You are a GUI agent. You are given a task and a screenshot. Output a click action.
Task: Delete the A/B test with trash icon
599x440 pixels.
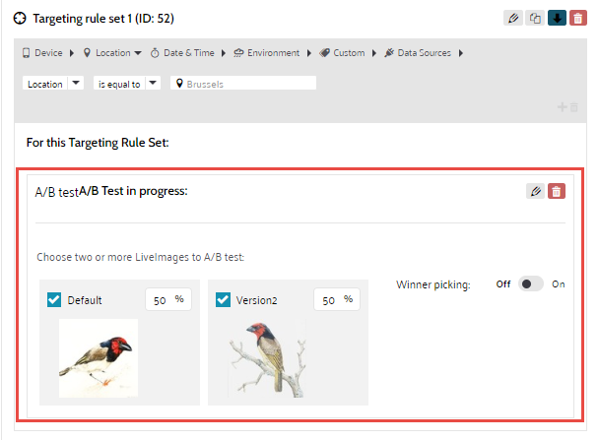[x=557, y=191]
